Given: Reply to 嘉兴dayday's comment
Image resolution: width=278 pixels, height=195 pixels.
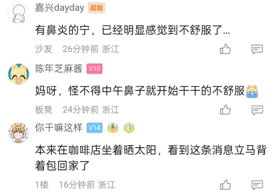Looking at the screenshot, I should [x=257, y=49].
